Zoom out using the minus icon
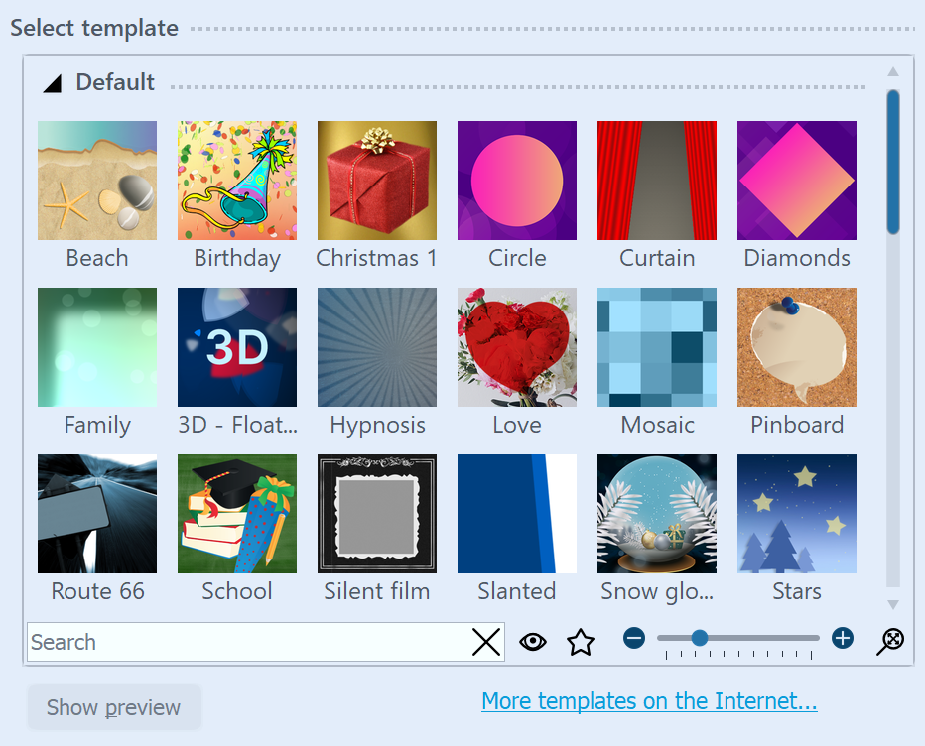 (x=634, y=639)
